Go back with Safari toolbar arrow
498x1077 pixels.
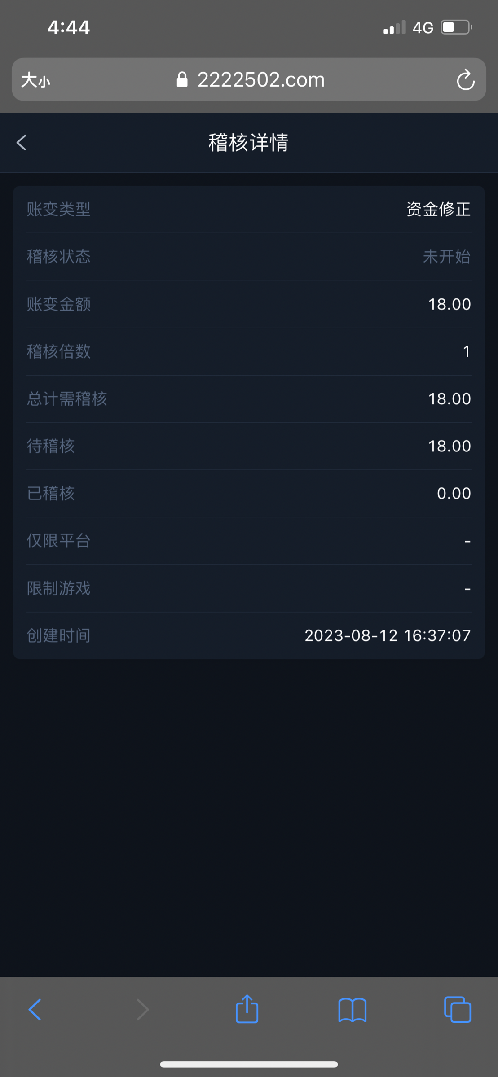35,1010
